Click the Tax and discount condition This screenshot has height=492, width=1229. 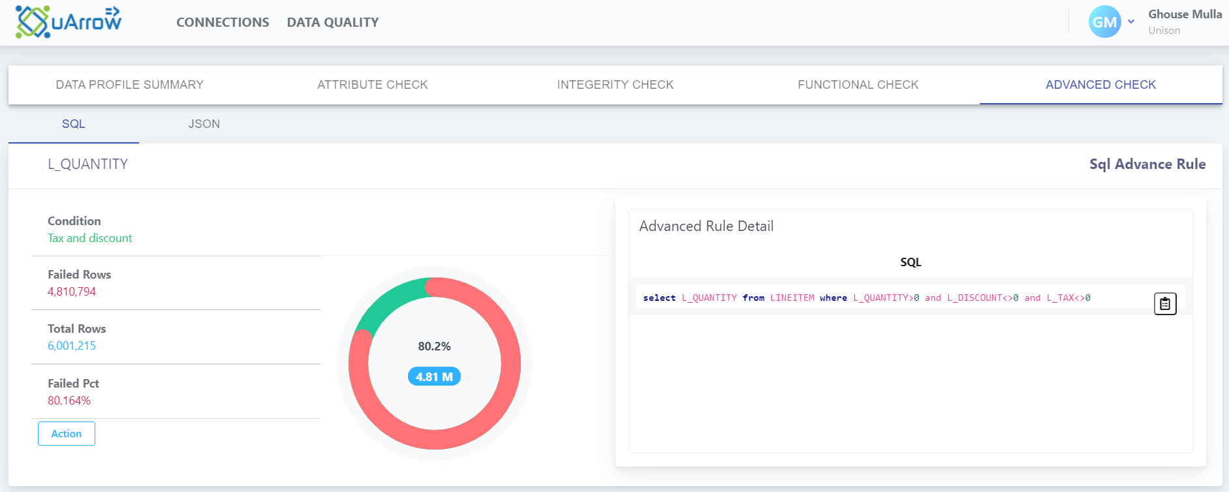(x=90, y=238)
